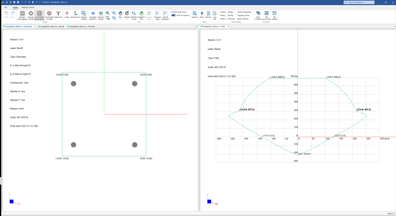396x216 pixels.
Task: Click the 'Type: P-Mx' text
Action: point(213,58)
